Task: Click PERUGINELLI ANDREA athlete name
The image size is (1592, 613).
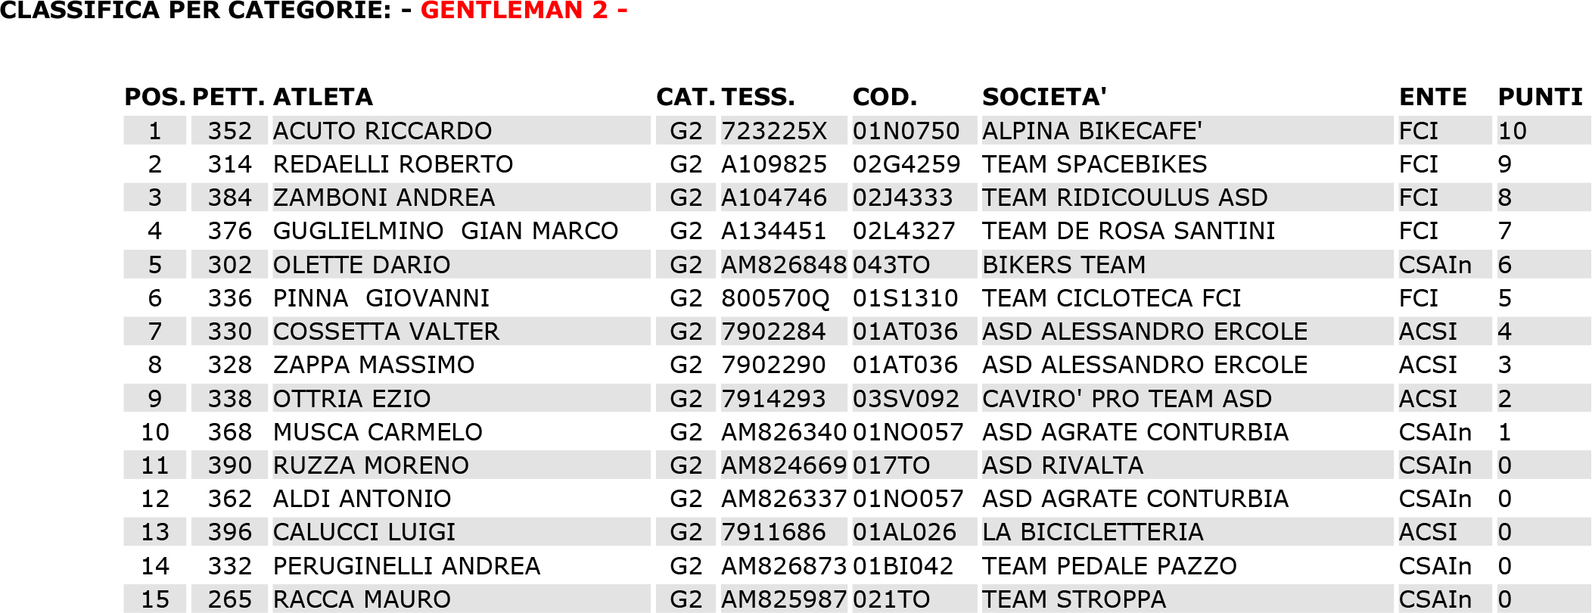Action: coord(406,566)
